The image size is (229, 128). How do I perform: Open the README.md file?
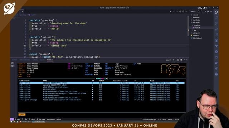point(197,38)
